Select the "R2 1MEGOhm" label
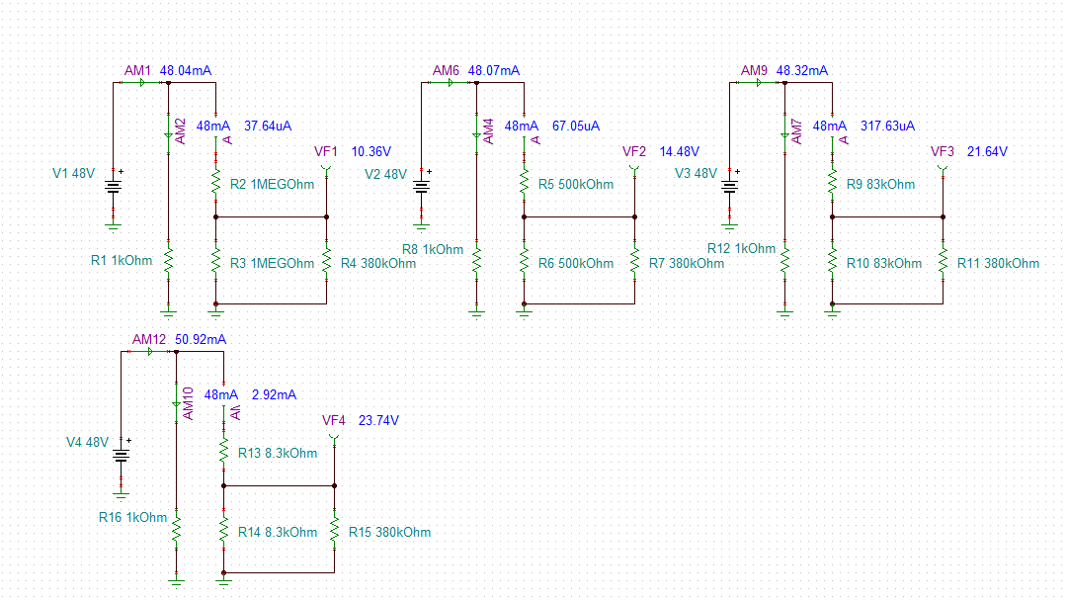1067x602 pixels. (x=273, y=185)
